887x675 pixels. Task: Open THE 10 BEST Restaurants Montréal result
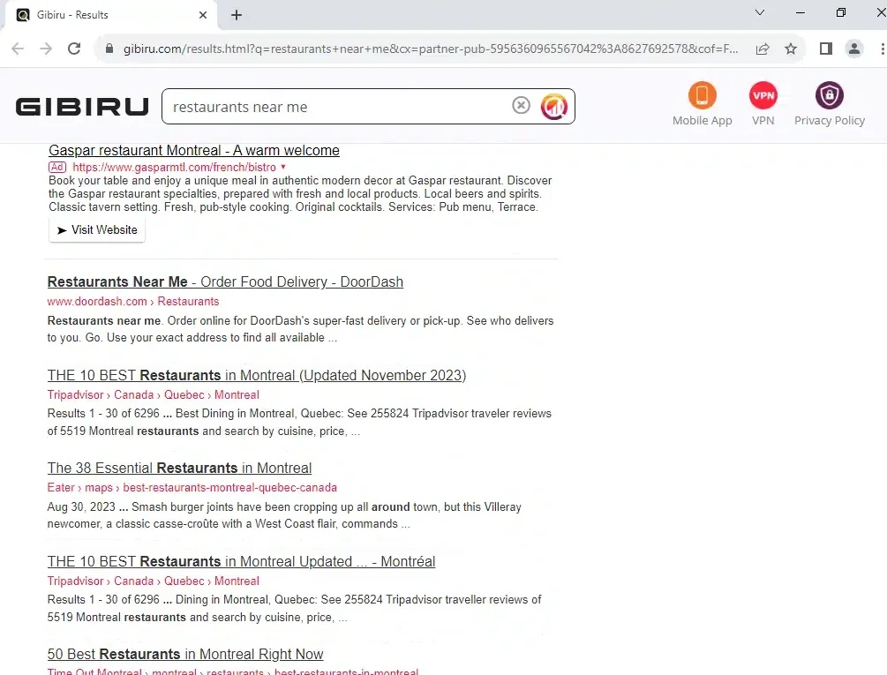tap(242, 561)
